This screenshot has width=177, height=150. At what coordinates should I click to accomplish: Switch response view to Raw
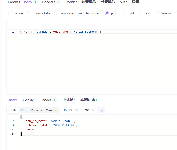24,110
